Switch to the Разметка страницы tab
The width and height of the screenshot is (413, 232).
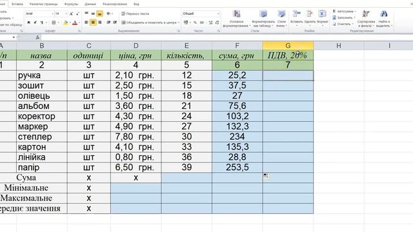(x=43, y=5)
